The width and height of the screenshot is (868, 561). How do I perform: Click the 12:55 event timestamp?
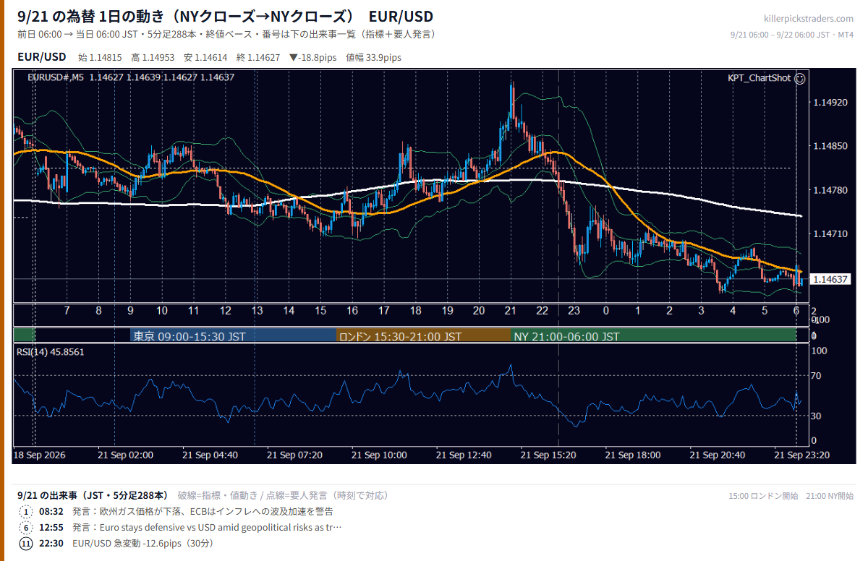pos(51,528)
